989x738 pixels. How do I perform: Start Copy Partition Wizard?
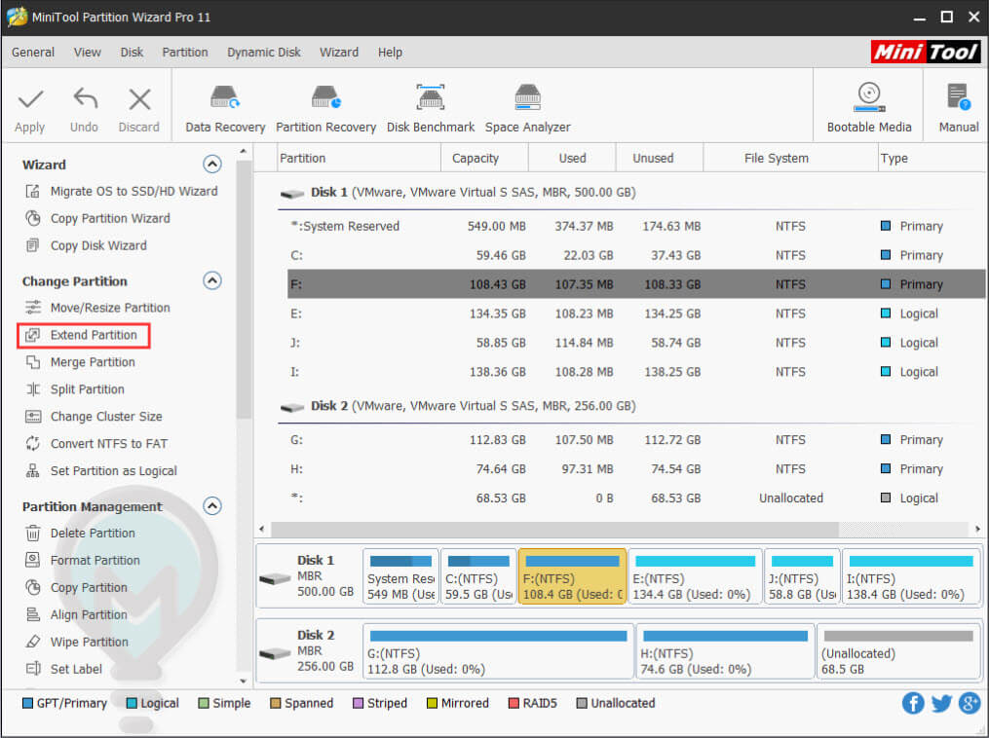pyautogui.click(x=97, y=218)
